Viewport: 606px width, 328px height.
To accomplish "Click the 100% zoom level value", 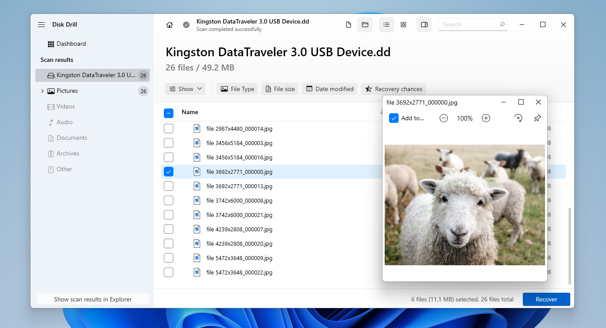I will pos(465,118).
